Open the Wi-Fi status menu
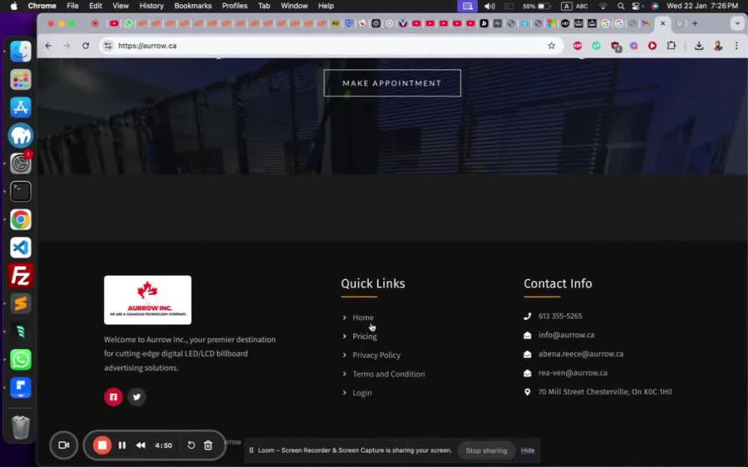 click(x=603, y=6)
